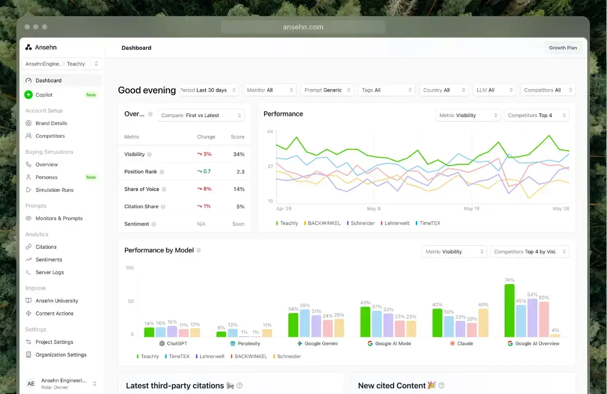Click the Simulation Runs play icon
Viewport: 607px width, 394px height.
(x=29, y=190)
